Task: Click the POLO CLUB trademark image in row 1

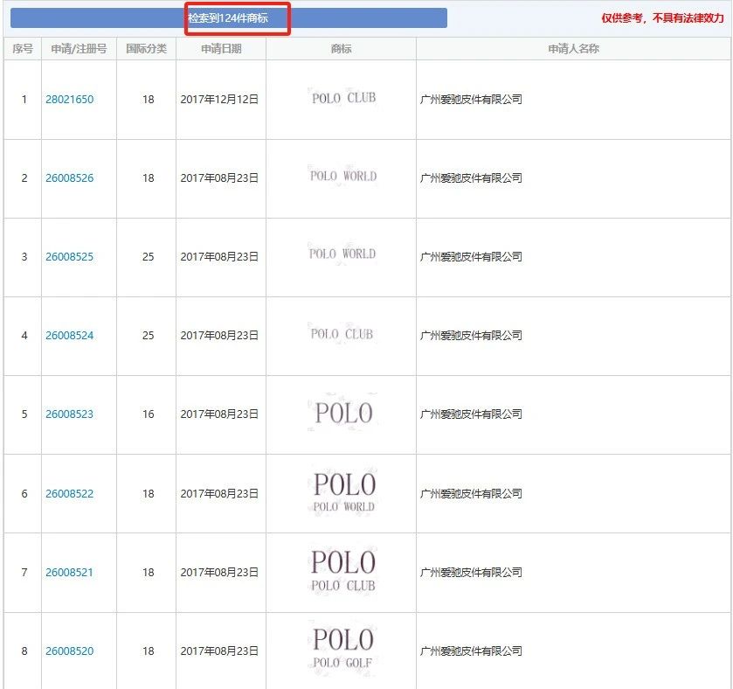Action: click(342, 98)
